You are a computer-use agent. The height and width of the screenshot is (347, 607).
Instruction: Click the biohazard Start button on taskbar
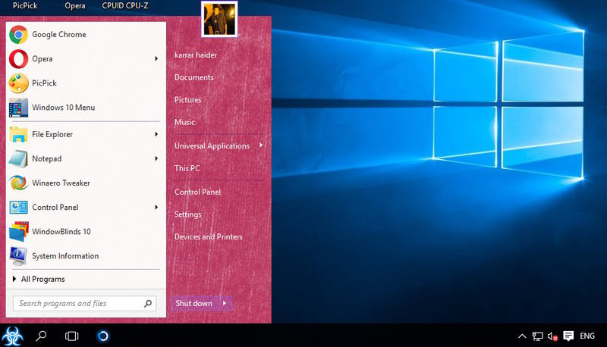pos(12,336)
